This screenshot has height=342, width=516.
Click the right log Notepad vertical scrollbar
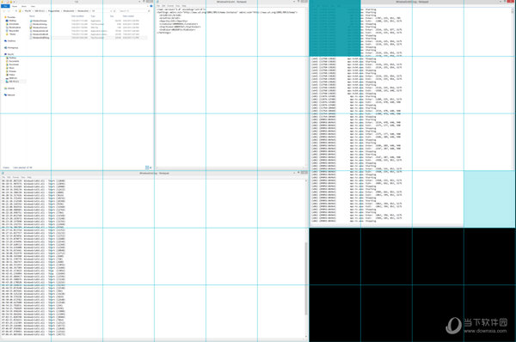(x=513, y=115)
